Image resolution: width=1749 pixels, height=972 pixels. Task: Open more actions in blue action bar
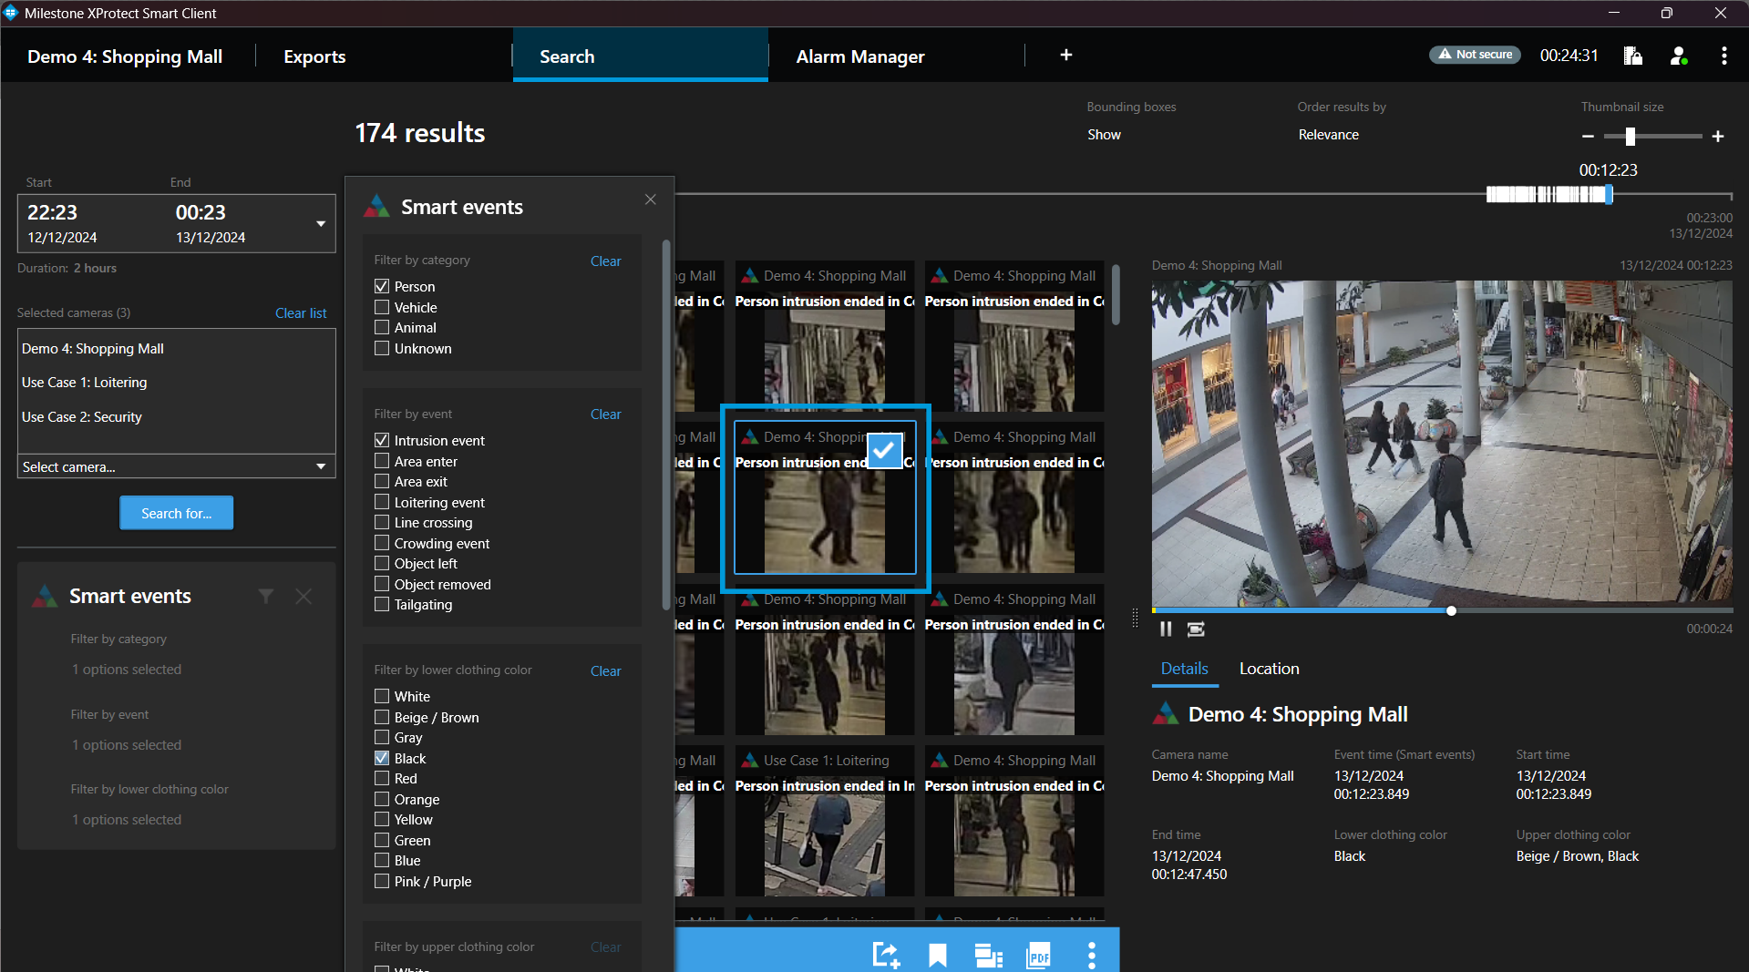coord(1091,955)
